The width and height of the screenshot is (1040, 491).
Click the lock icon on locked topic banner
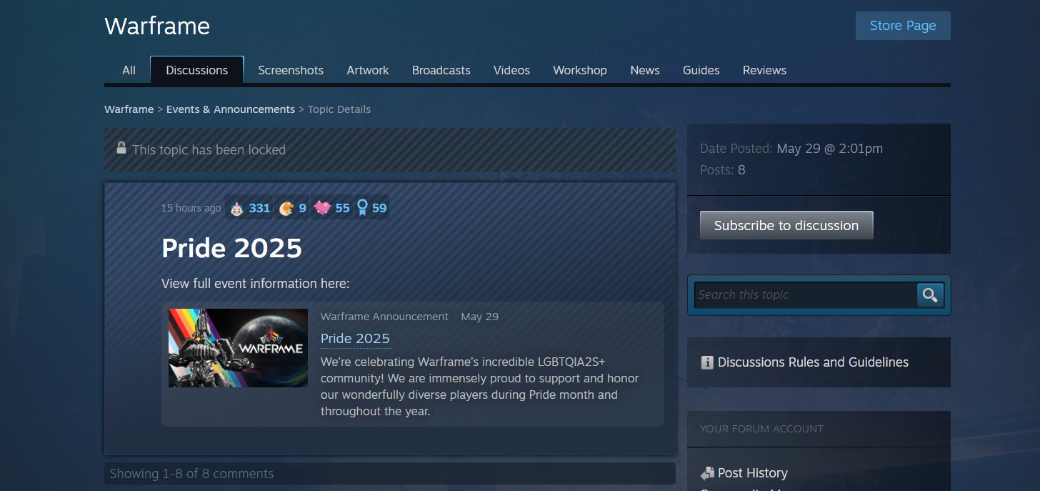tap(121, 148)
